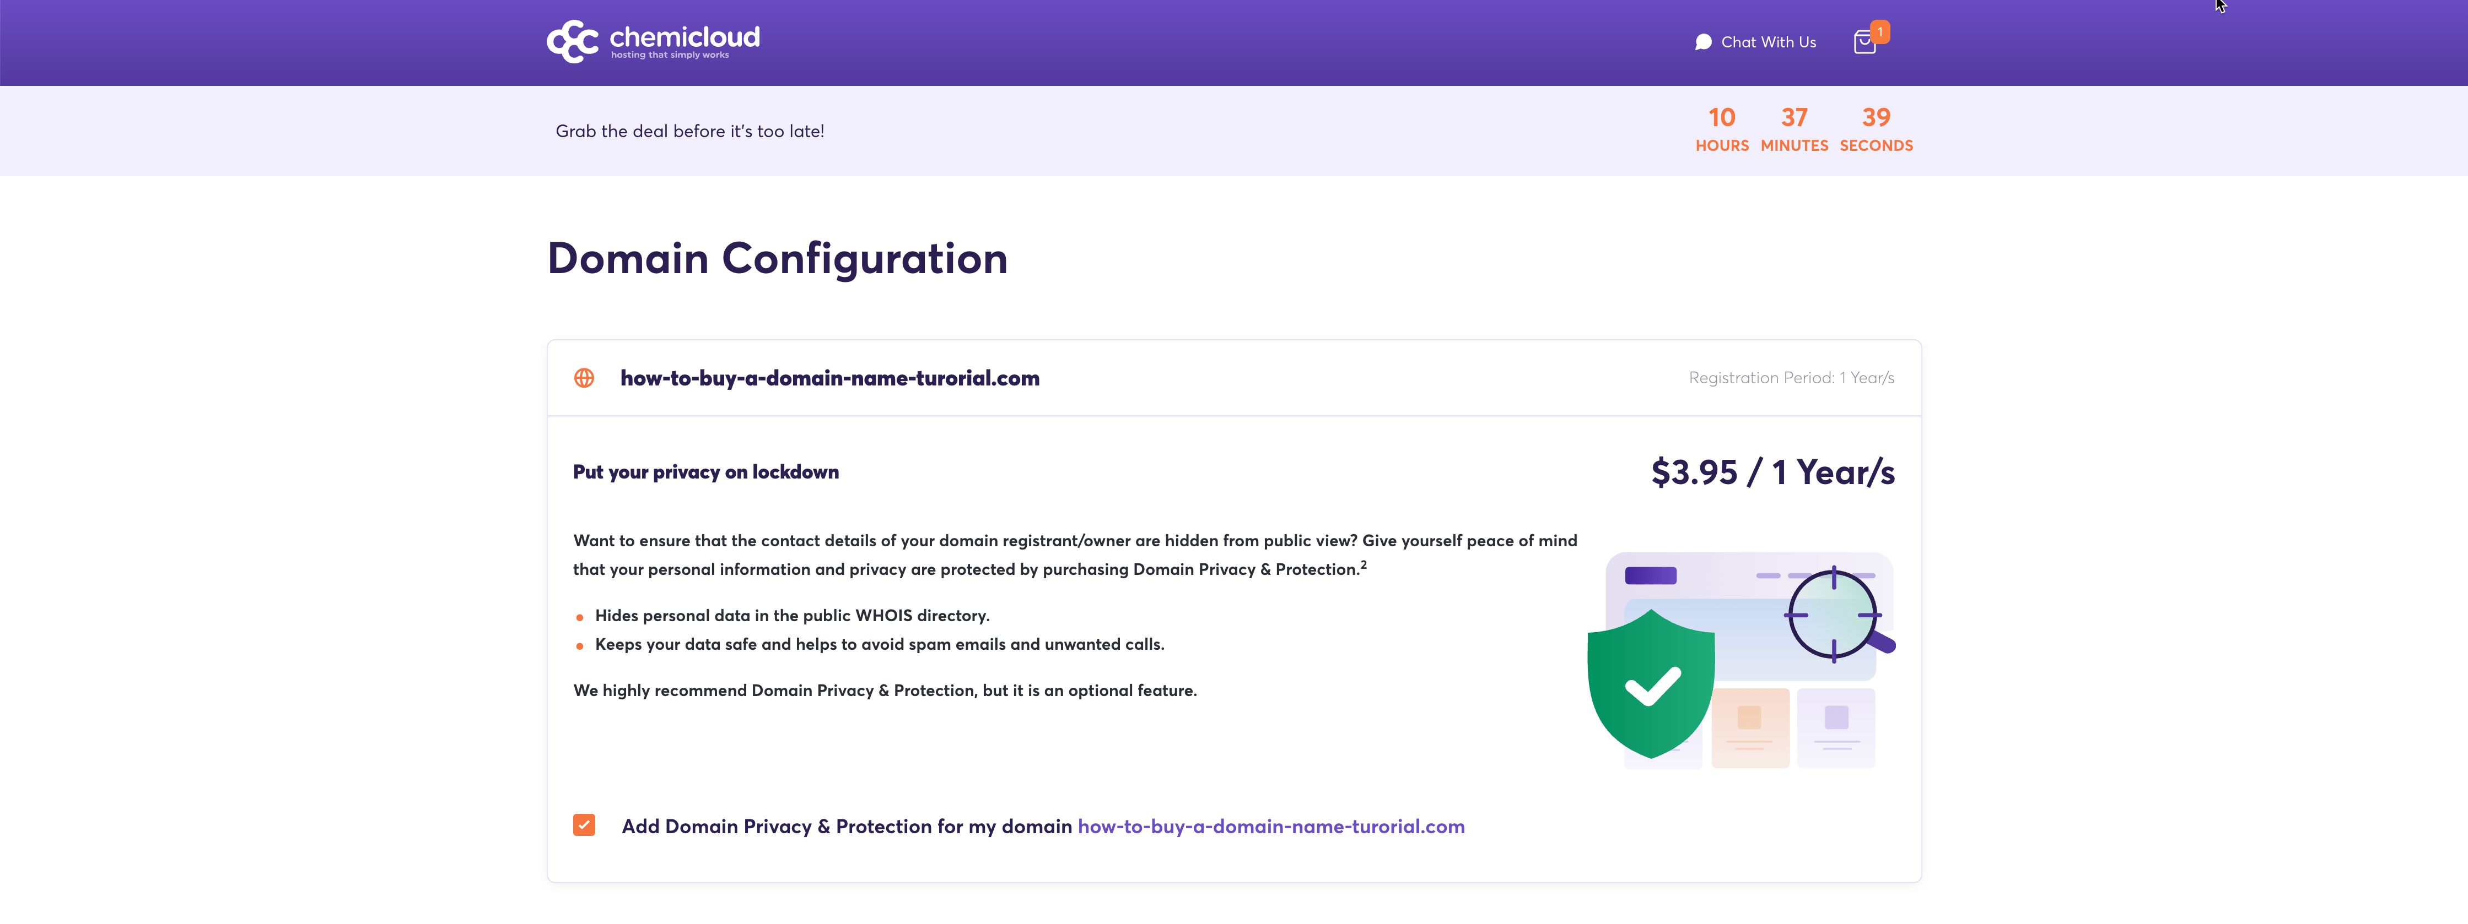The width and height of the screenshot is (2468, 924).
Task: Click the Grab the deal banner text
Action: pos(690,131)
